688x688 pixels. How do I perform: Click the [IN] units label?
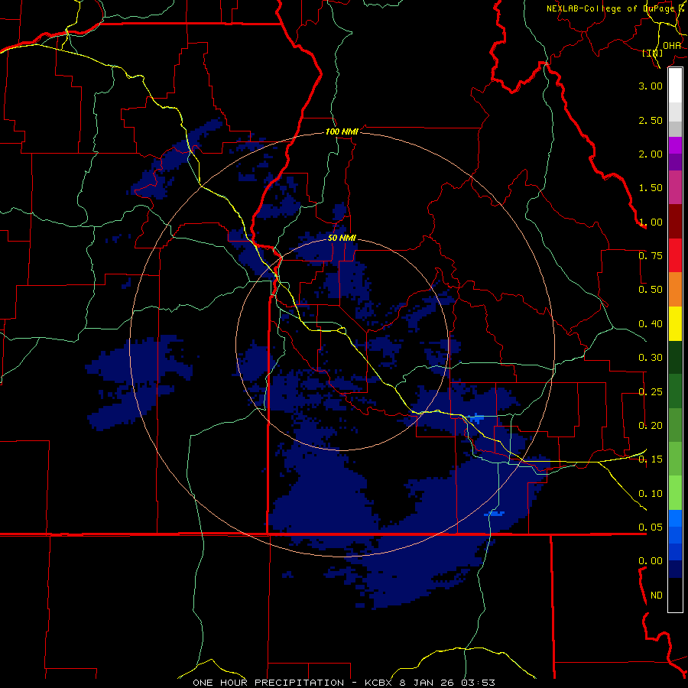[x=652, y=53]
